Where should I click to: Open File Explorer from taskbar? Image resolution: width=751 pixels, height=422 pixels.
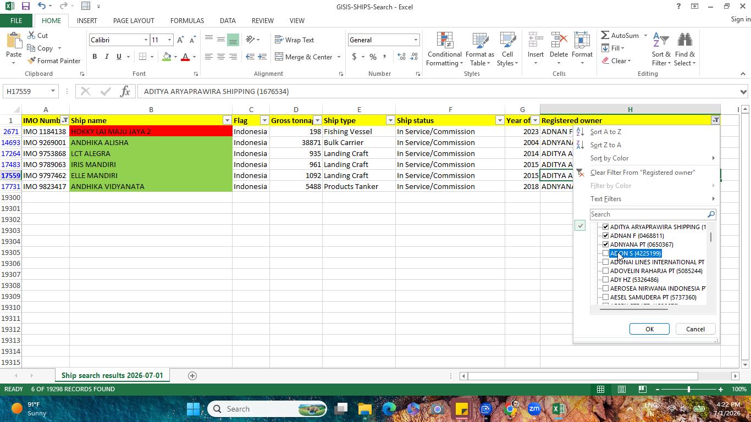pos(365,409)
